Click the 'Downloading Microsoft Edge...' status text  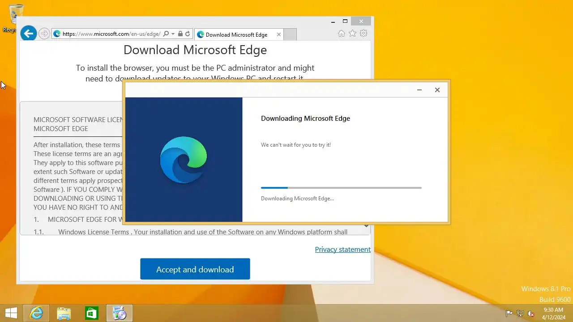tap(297, 199)
